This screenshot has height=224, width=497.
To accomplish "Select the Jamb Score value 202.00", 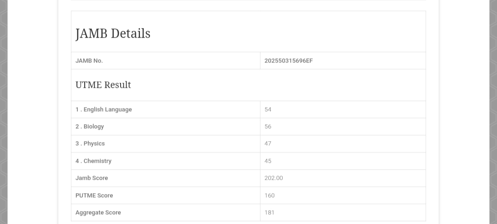I will click(274, 178).
